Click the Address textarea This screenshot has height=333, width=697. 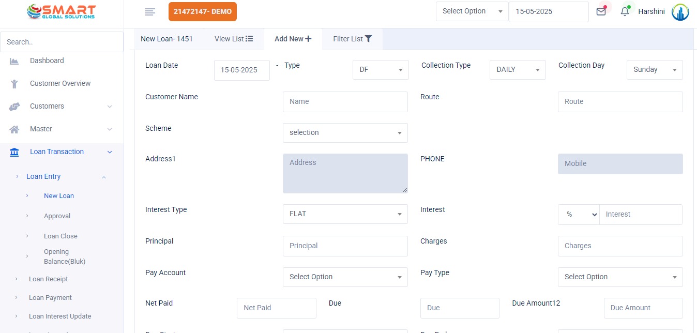pyautogui.click(x=345, y=173)
